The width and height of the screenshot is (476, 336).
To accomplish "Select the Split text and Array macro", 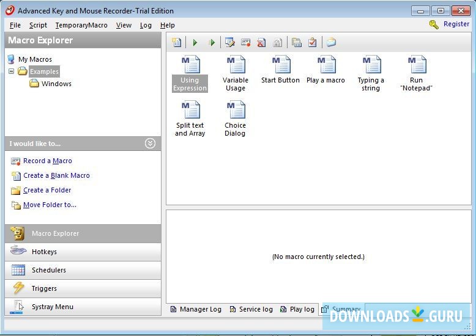I will [x=190, y=119].
